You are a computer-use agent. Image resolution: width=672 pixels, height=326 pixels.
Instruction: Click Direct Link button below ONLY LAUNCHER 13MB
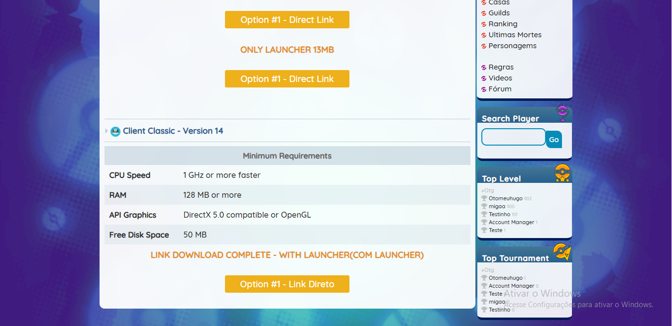point(287,79)
